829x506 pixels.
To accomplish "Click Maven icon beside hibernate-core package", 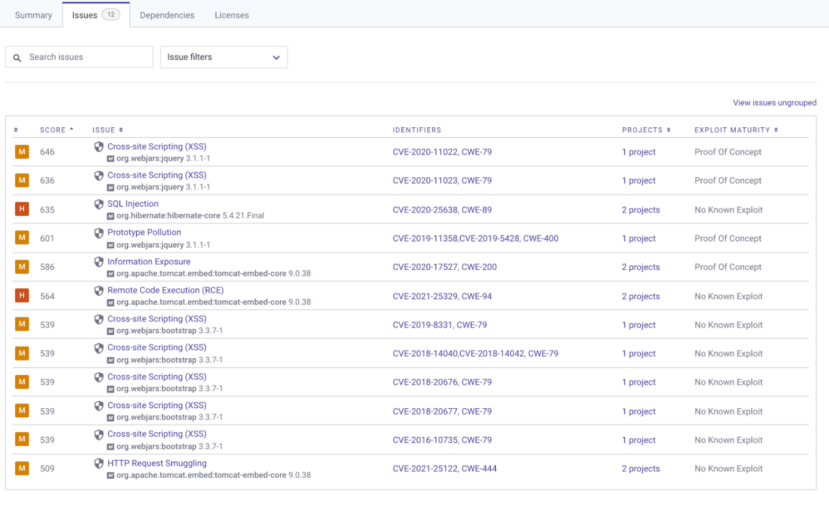I will (x=111, y=216).
